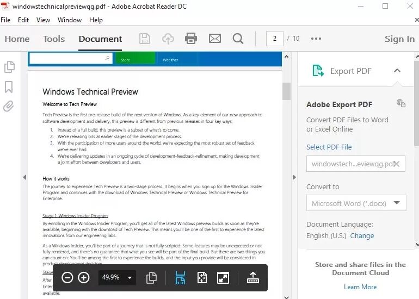Viewport: 419px width, 299px height.
Task: Collapse the left navigation pane arrow
Action: tap(24, 177)
